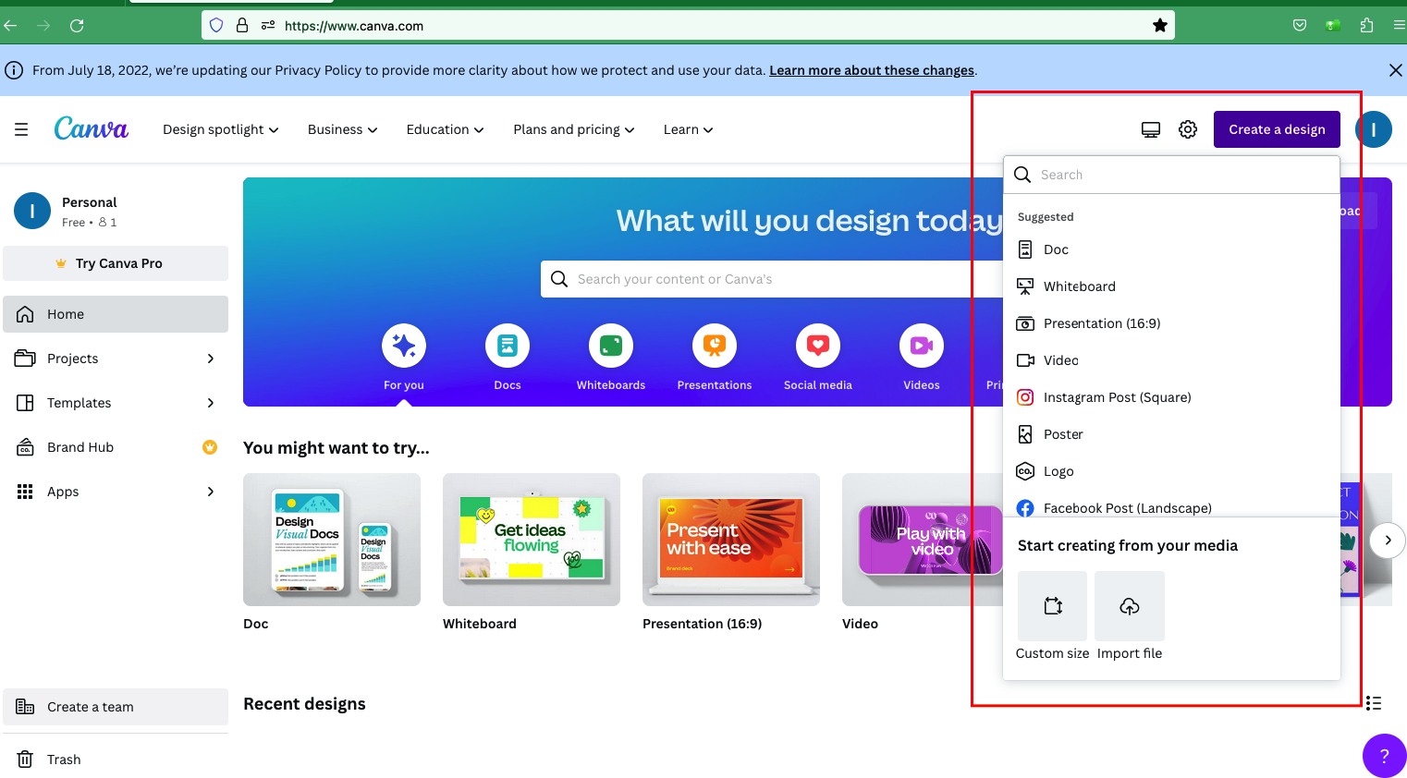Click the Import file upload icon
Image resolution: width=1407 pixels, height=778 pixels.
point(1129,606)
